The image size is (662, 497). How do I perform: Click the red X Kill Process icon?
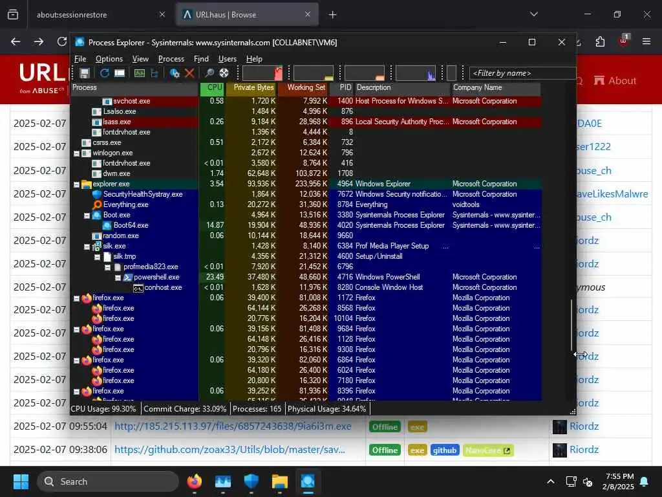tap(189, 73)
